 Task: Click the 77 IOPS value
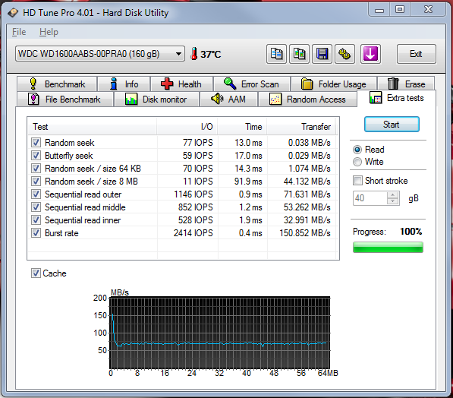[198, 143]
